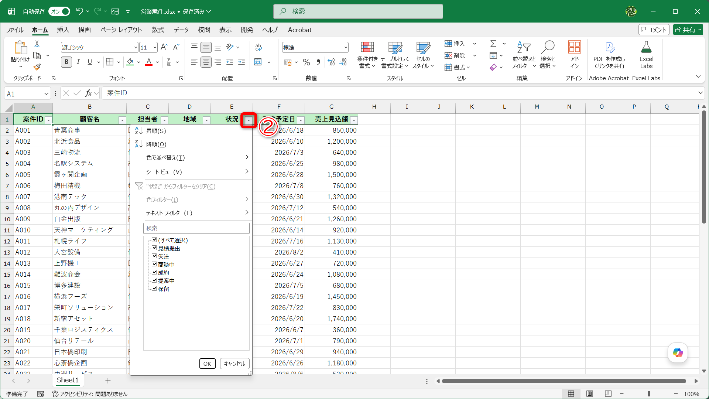Click the 共有 share button
709x399 pixels.
click(688, 30)
